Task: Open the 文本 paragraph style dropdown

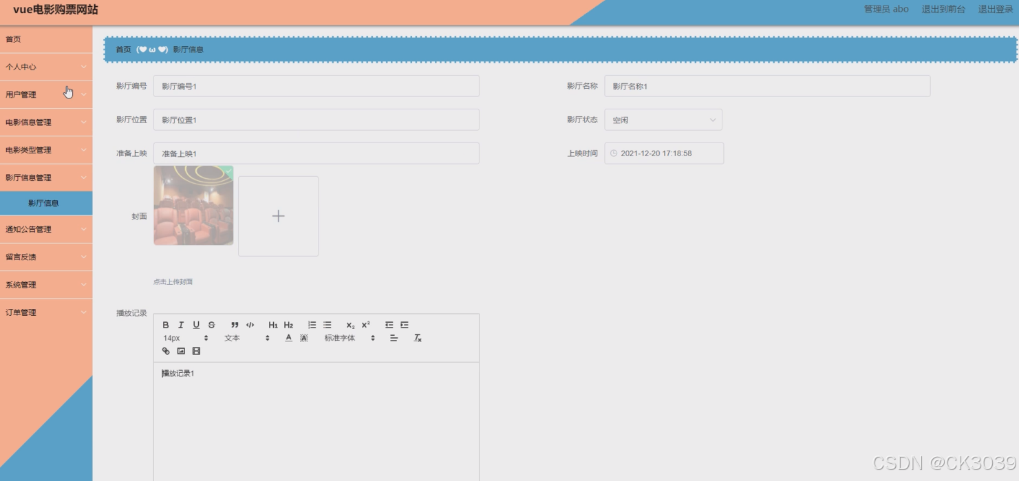Action: click(x=247, y=338)
